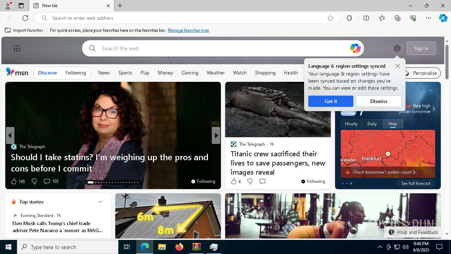Click Search the web input box
The height and width of the screenshot is (254, 451).
tap(223, 48)
